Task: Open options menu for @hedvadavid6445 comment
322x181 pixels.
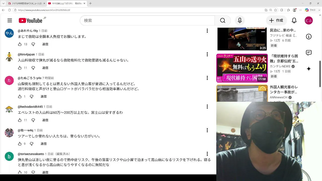Action: point(207,107)
